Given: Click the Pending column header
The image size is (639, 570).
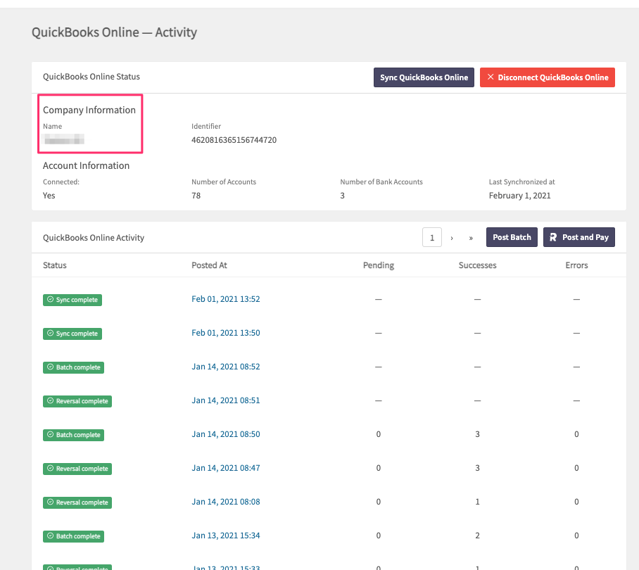Looking at the screenshot, I should point(379,265).
